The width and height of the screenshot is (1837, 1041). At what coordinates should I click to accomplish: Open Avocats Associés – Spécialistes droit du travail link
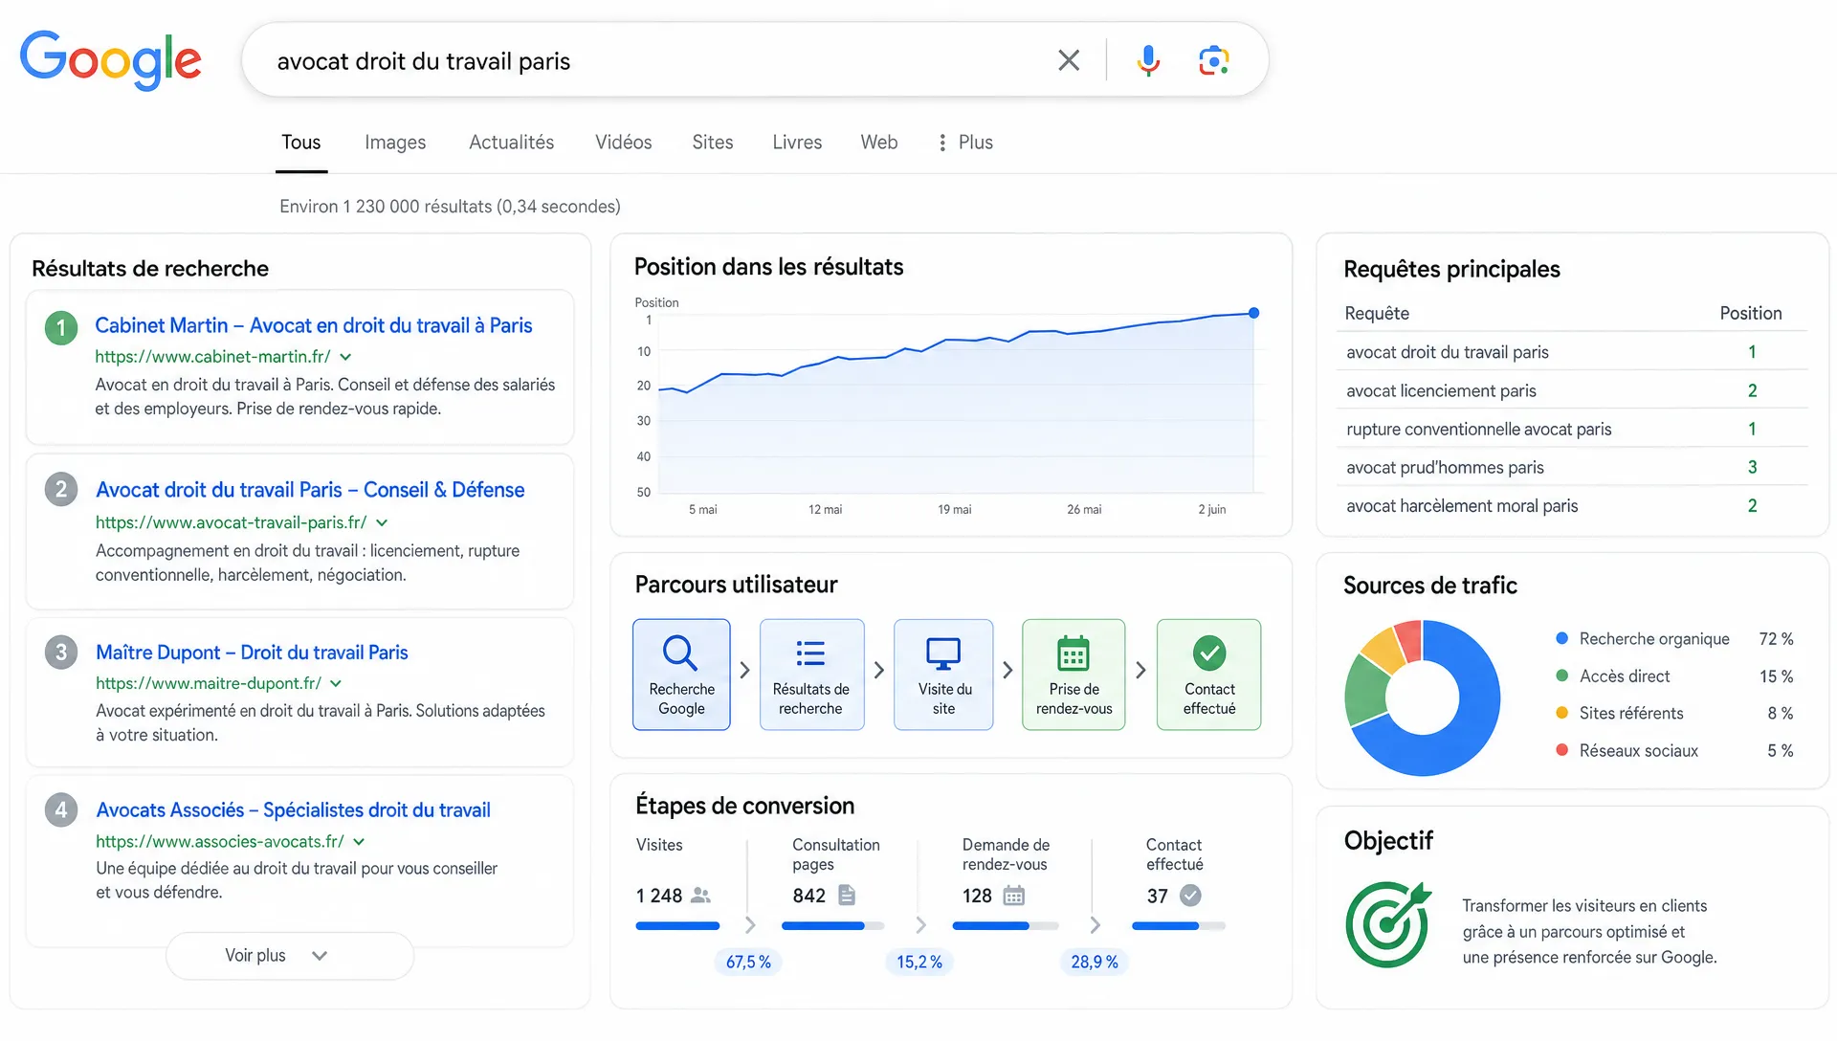(x=293, y=810)
